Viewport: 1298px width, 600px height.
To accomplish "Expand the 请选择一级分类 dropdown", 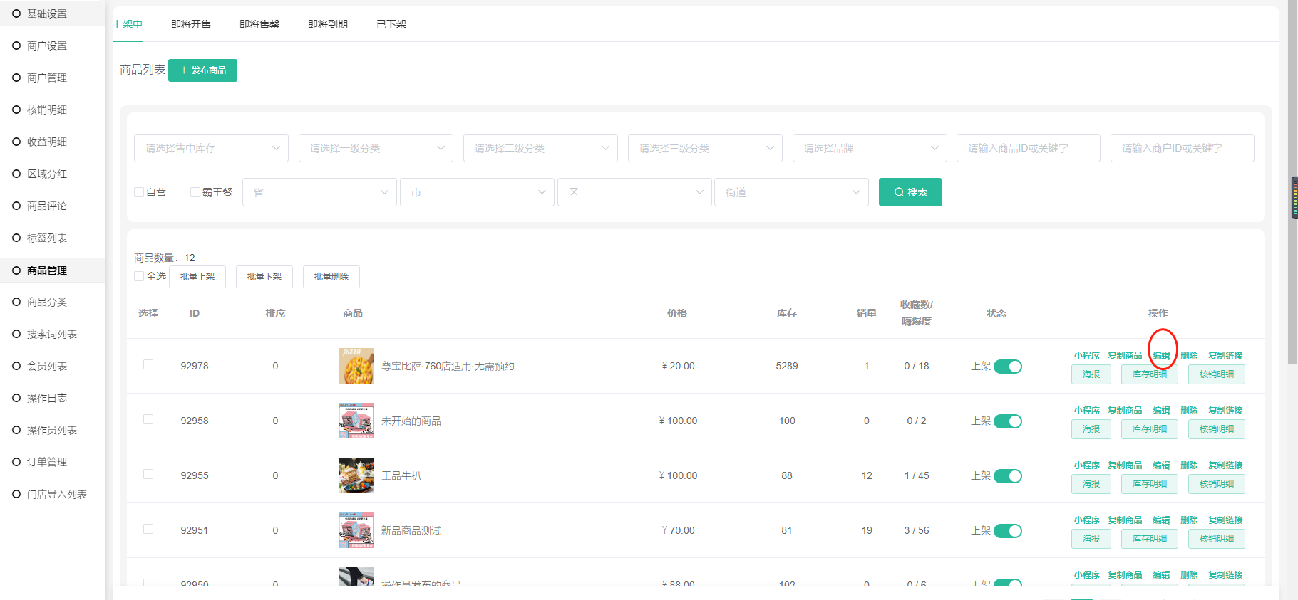I will coord(376,148).
